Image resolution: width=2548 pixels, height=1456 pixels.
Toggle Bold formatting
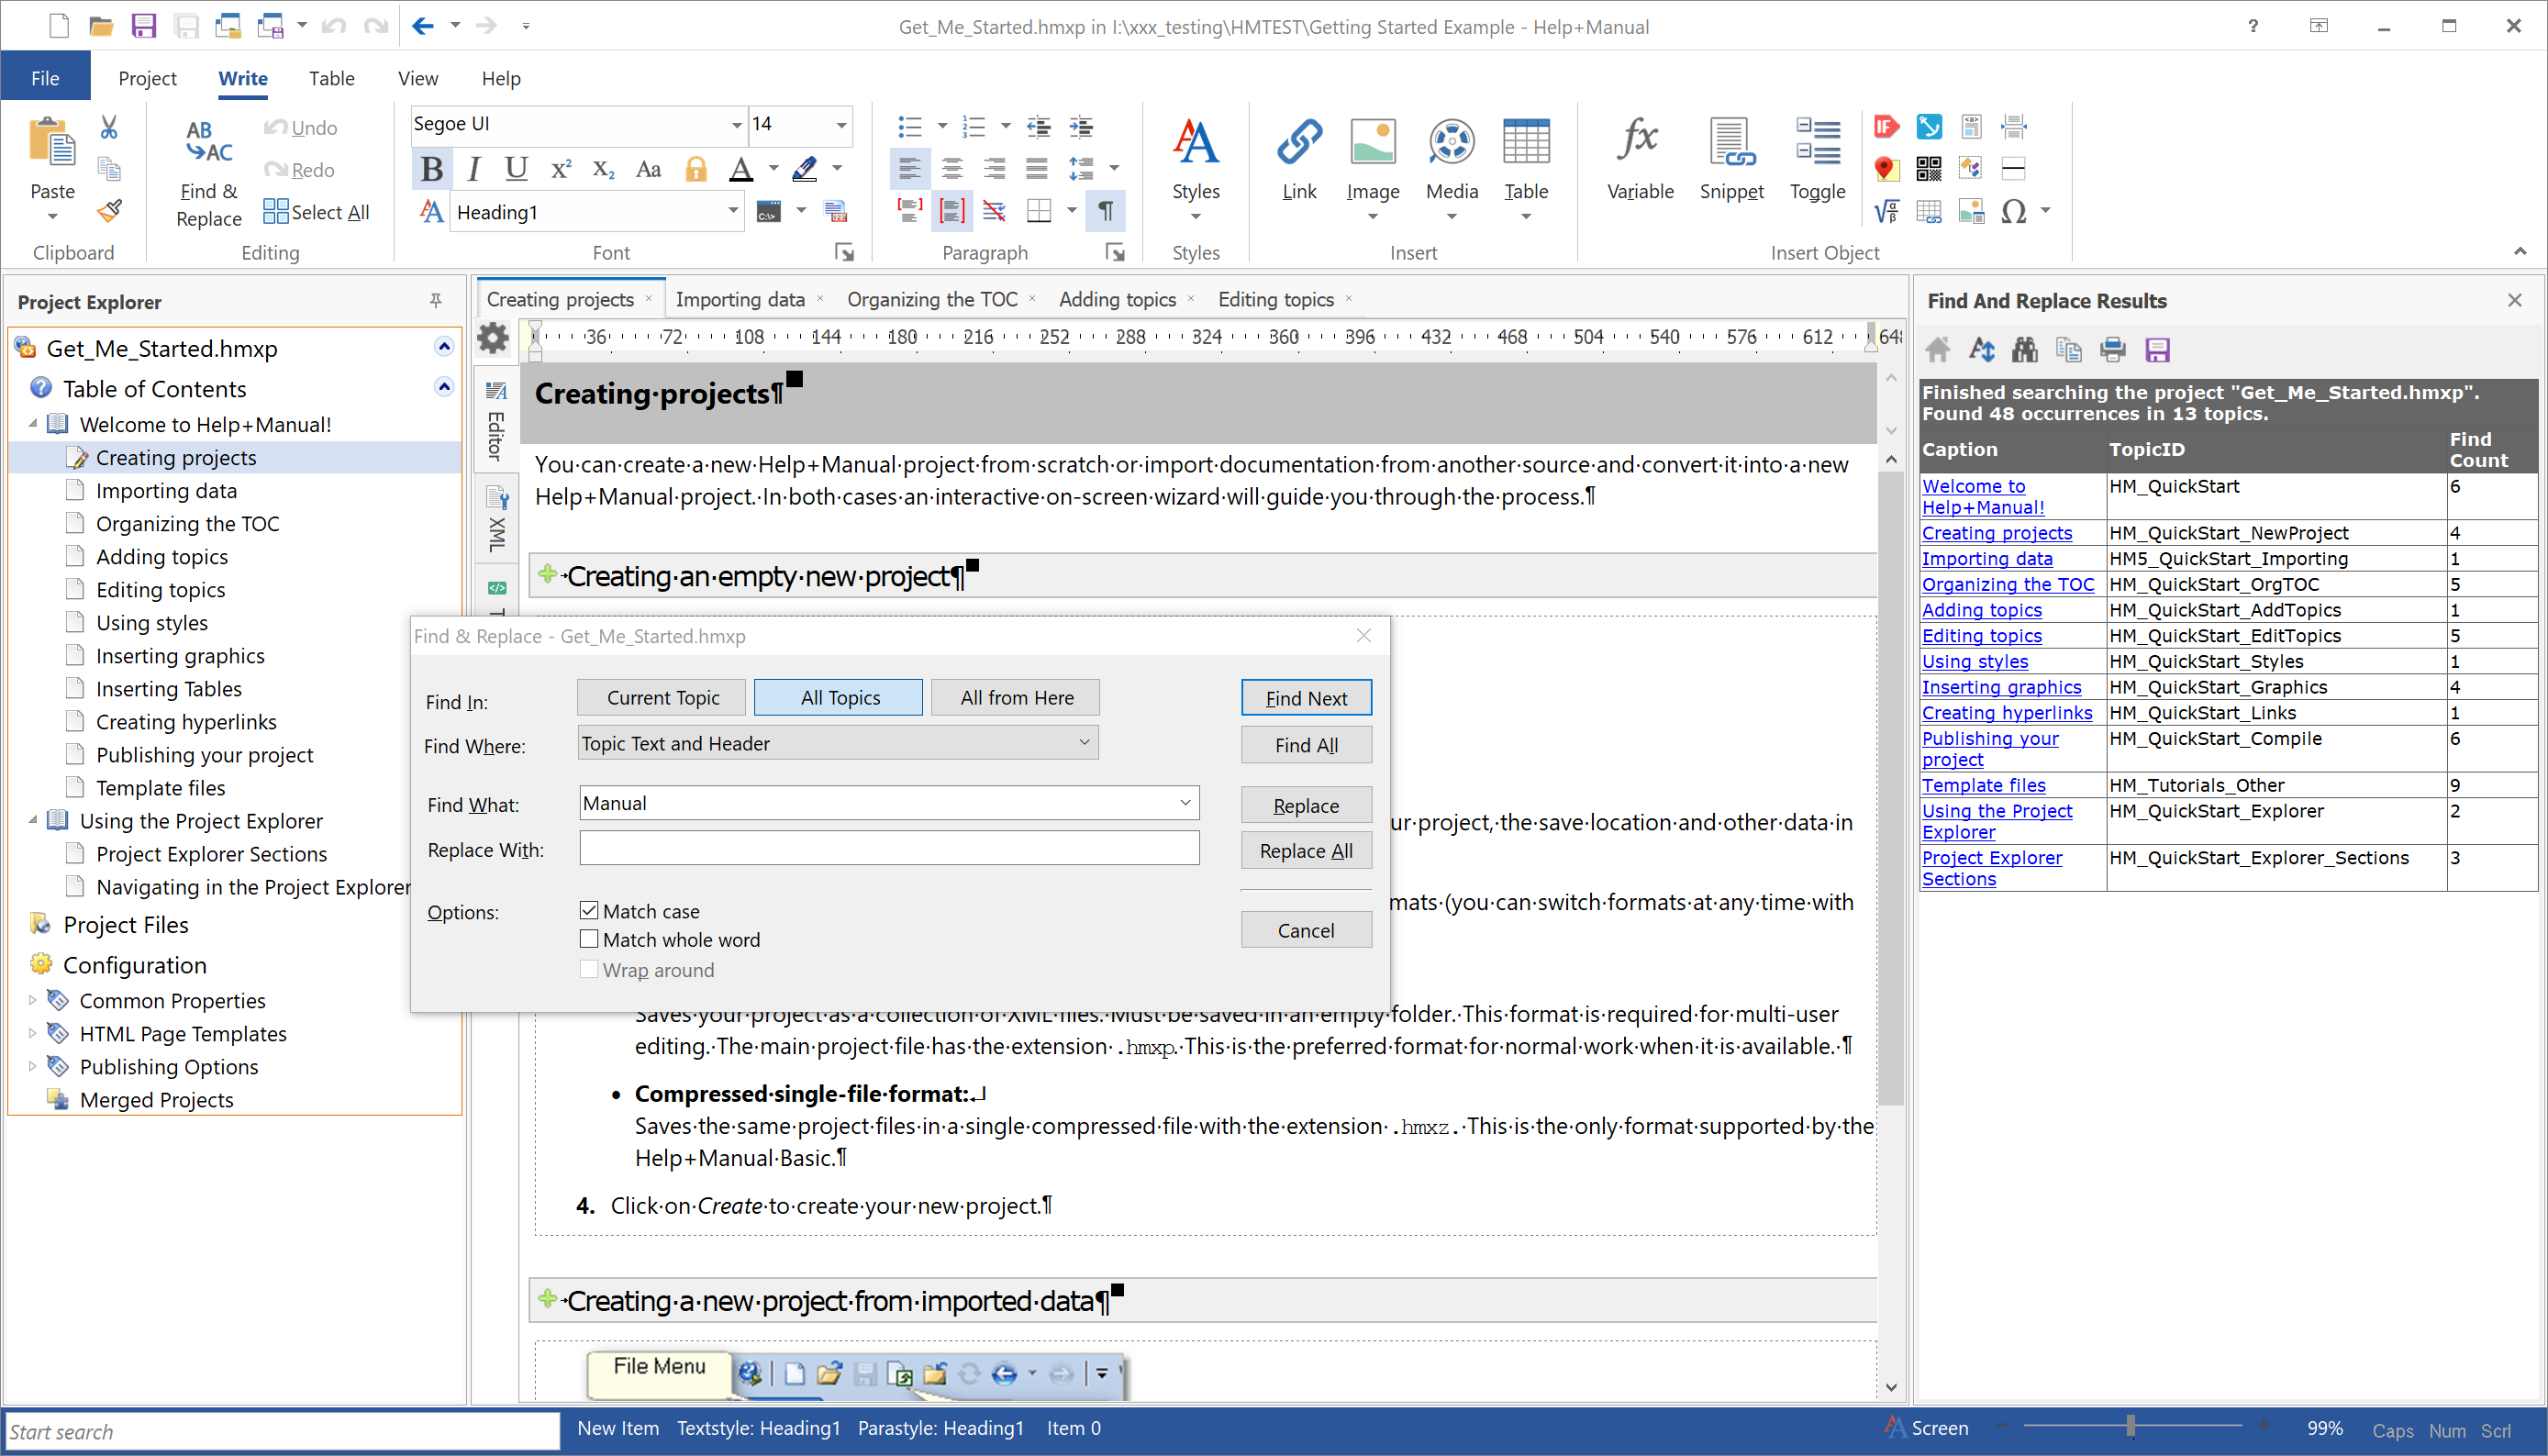point(432,169)
